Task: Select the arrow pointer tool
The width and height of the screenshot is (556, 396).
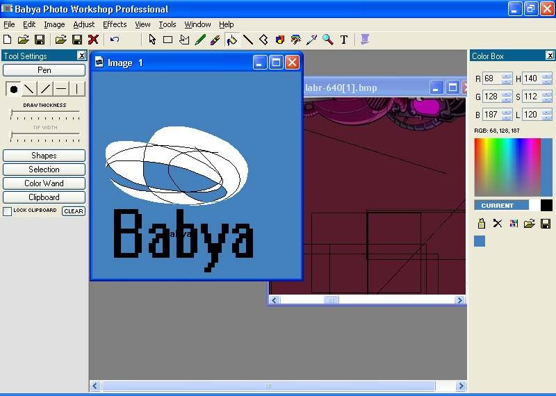Action: tap(152, 40)
